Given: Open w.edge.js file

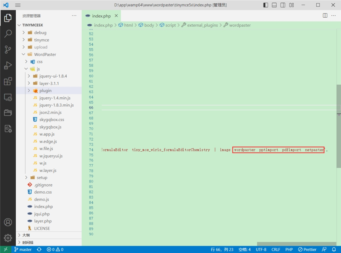Looking at the screenshot, I should 49,141.
